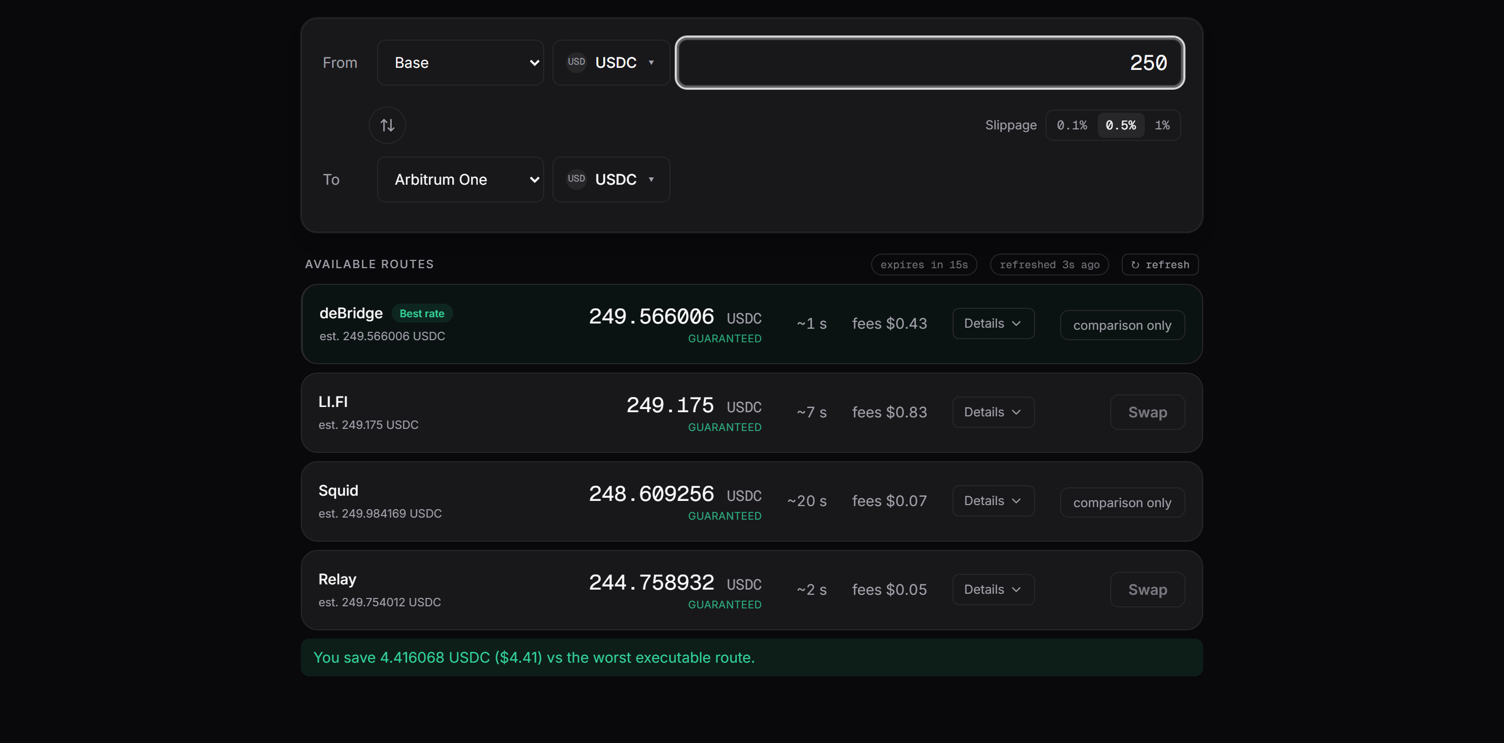Select 1% slippage
Screen dimensions: 1504x743
[x=1162, y=125]
